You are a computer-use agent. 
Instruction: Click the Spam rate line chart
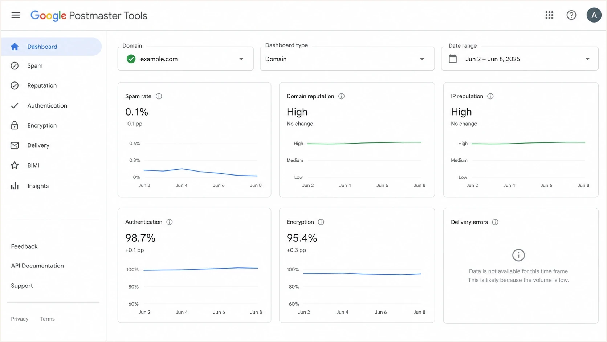pos(200,172)
